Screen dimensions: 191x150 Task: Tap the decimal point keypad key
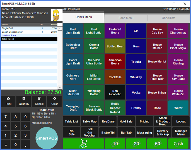25,144
